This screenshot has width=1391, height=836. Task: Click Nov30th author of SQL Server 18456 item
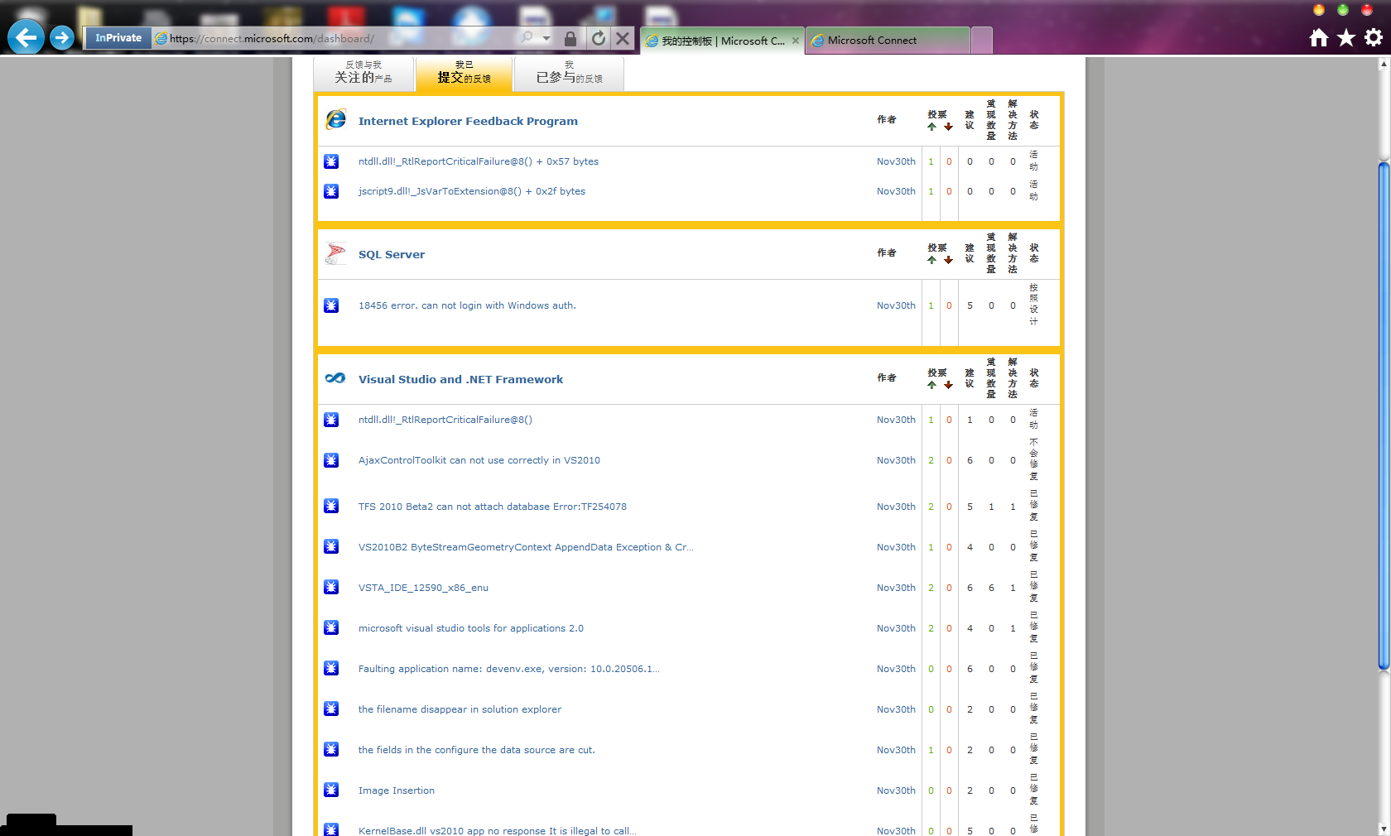pyautogui.click(x=896, y=305)
